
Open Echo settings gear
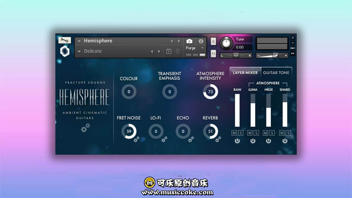click(191, 140)
